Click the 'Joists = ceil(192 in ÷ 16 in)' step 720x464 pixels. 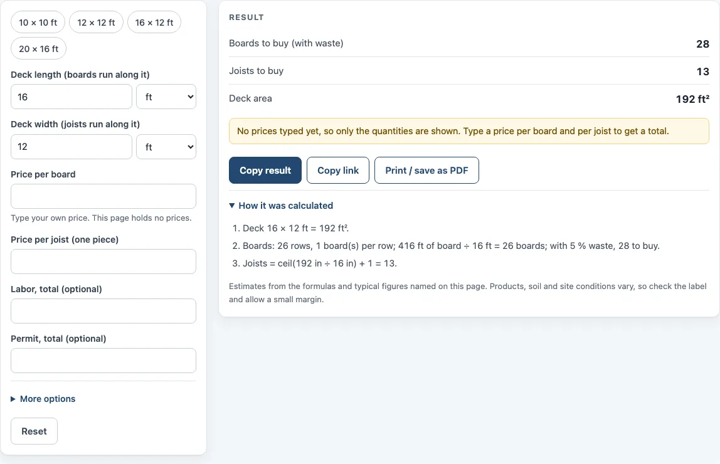coord(320,263)
